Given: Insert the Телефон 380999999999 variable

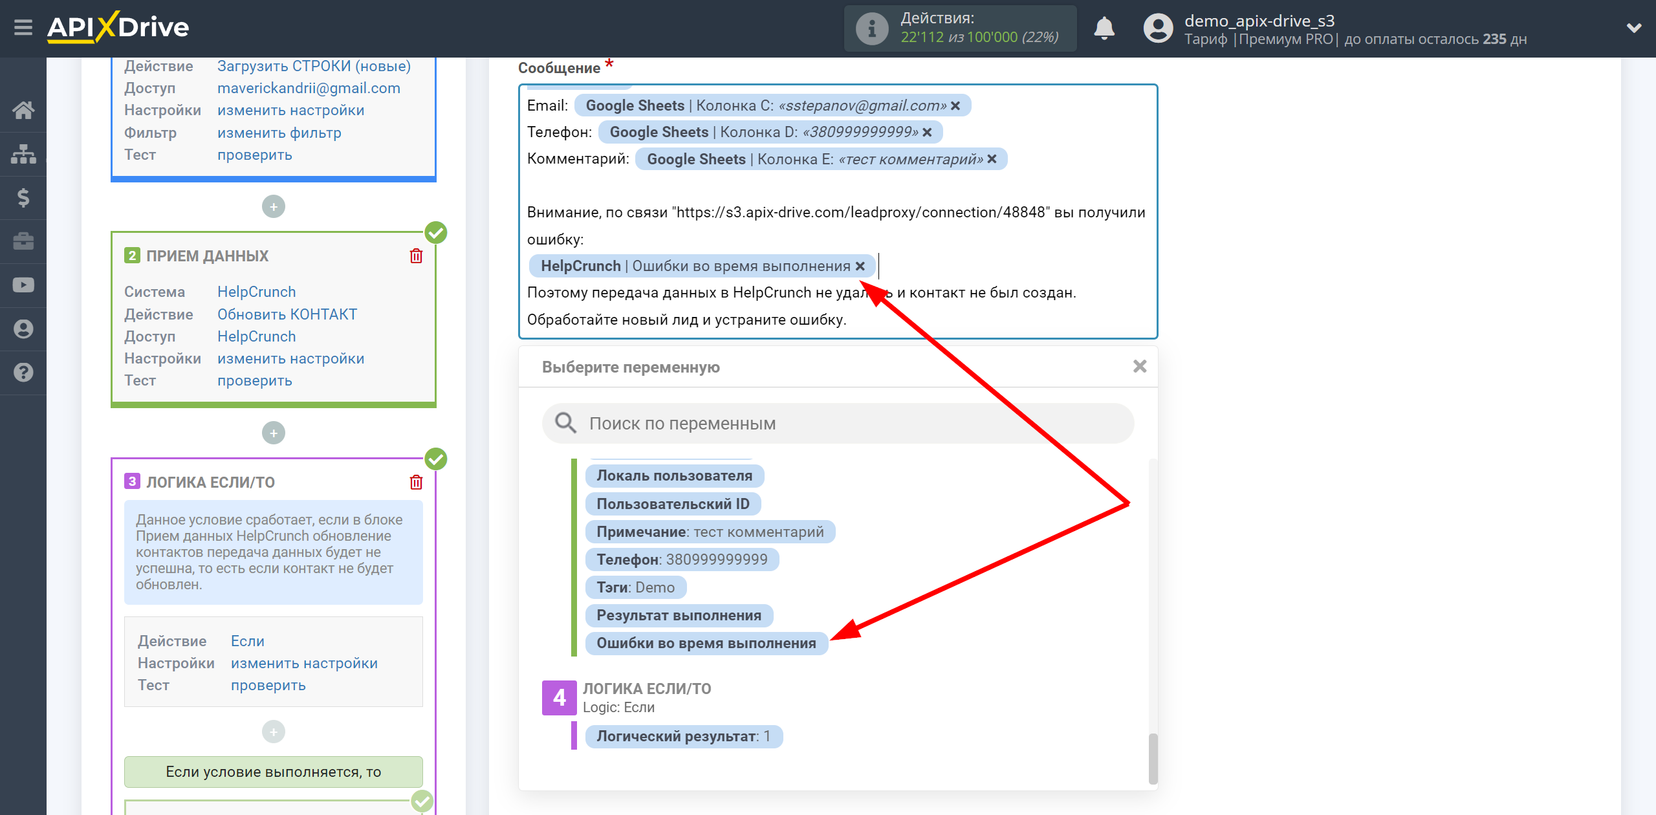Looking at the screenshot, I should click(682, 560).
